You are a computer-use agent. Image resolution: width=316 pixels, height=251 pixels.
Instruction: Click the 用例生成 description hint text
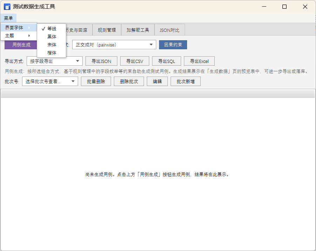tap(157, 71)
